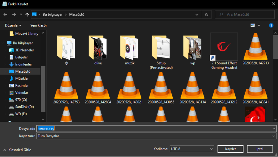Image resolution: width=278 pixels, height=157 pixels.
Task: Open the Kodlama UTF-8 dropdown
Action: (192, 149)
